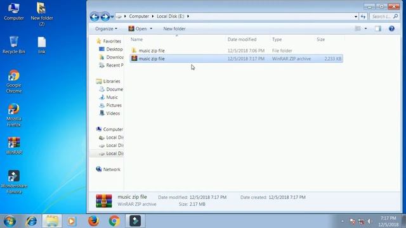Launch Firefox from the taskbar

(93, 221)
